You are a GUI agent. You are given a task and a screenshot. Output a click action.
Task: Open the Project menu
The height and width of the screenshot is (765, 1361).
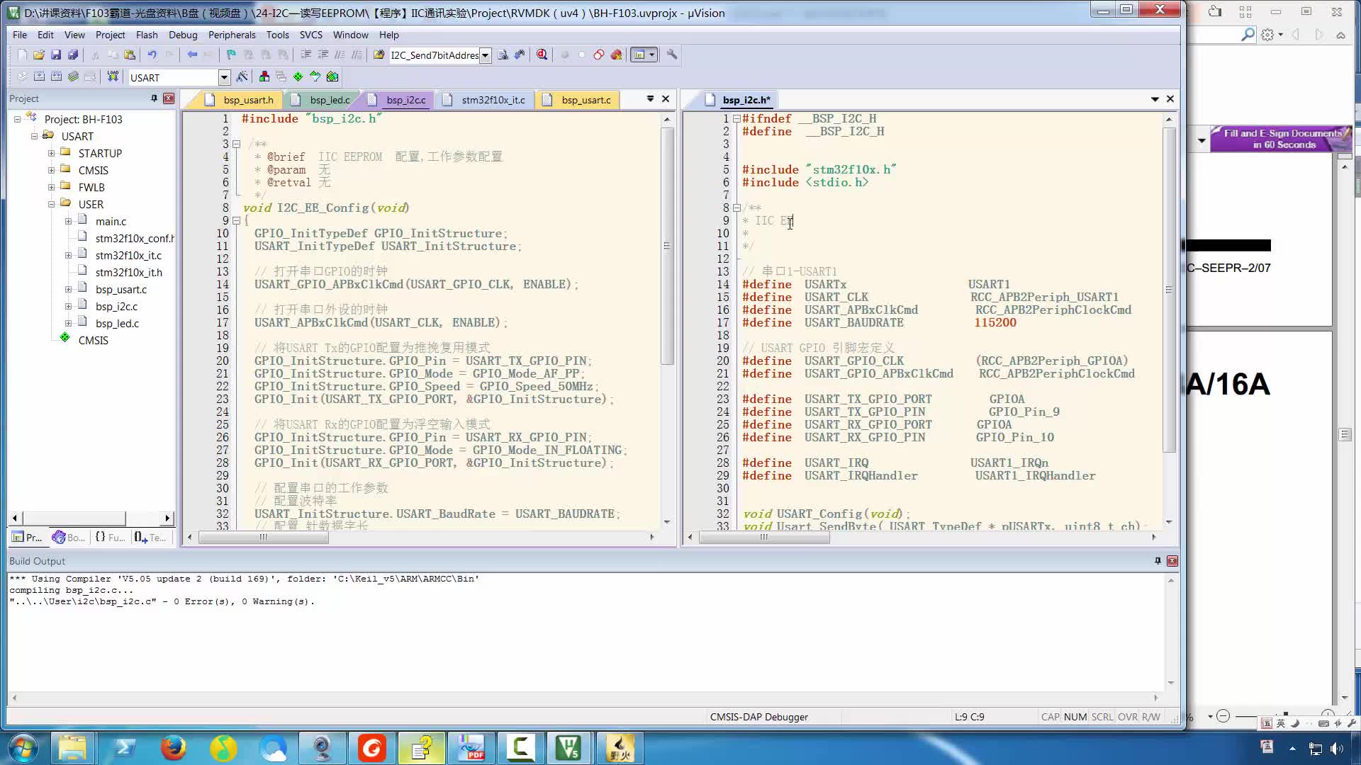pos(110,35)
